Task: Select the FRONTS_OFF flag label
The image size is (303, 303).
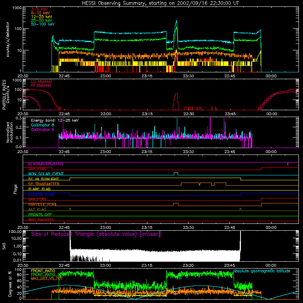Action: tap(40, 215)
